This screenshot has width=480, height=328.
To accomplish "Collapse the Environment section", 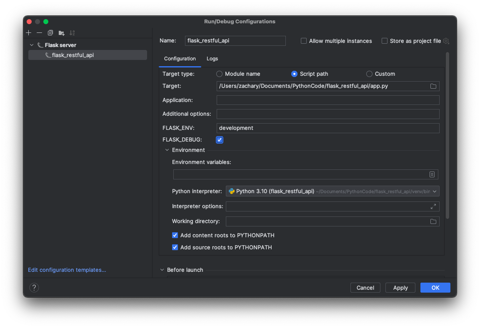I will [167, 150].
